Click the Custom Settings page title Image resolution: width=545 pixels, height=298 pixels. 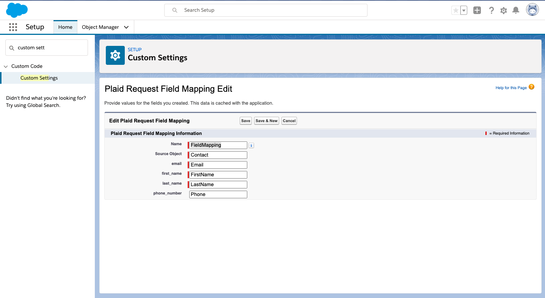[158, 58]
